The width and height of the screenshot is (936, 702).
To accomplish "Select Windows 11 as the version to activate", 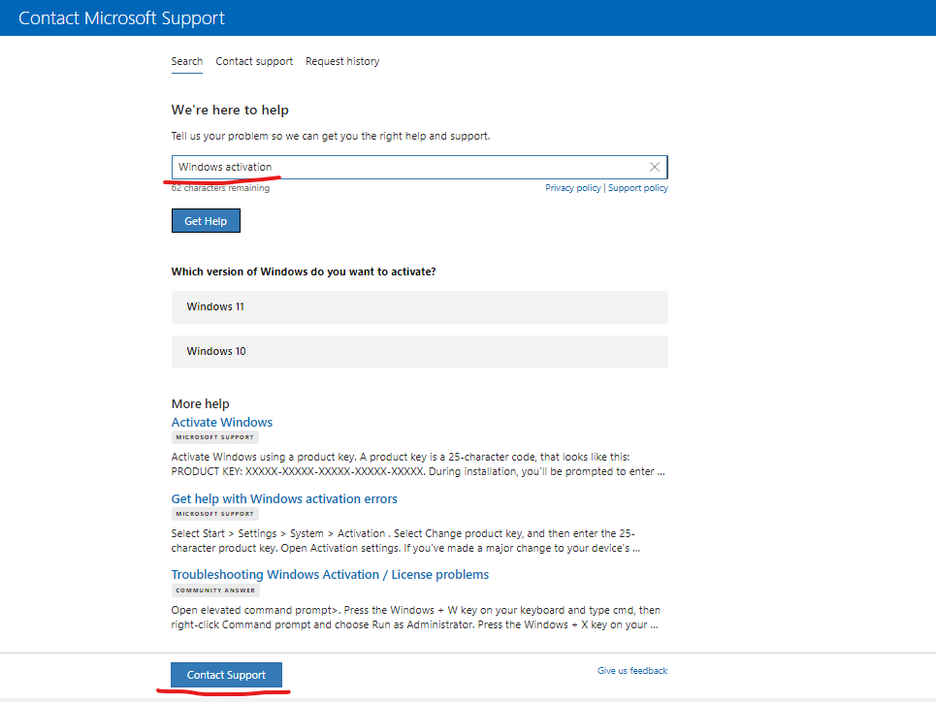I will (x=419, y=306).
